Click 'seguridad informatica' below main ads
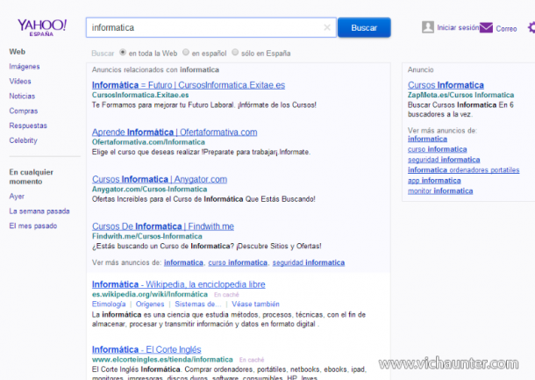The height and width of the screenshot is (380, 535). coord(309,262)
